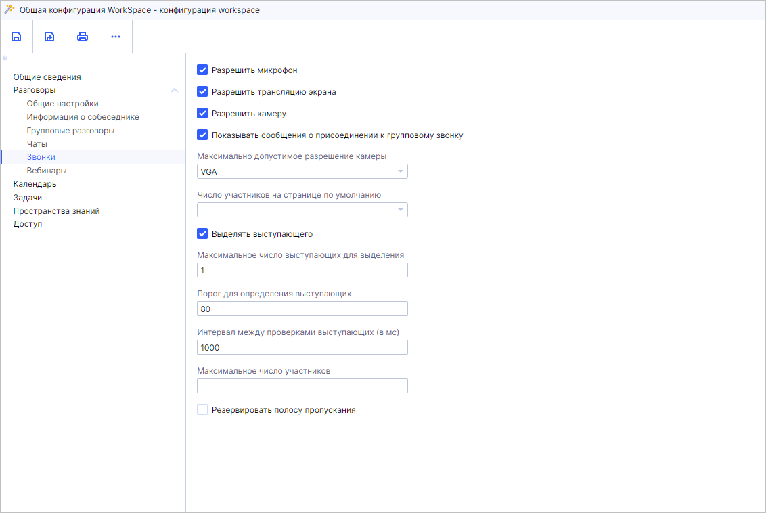Toggle Разрешить трансляцию экрана checkbox
This screenshot has height=513, width=766.
click(x=202, y=91)
